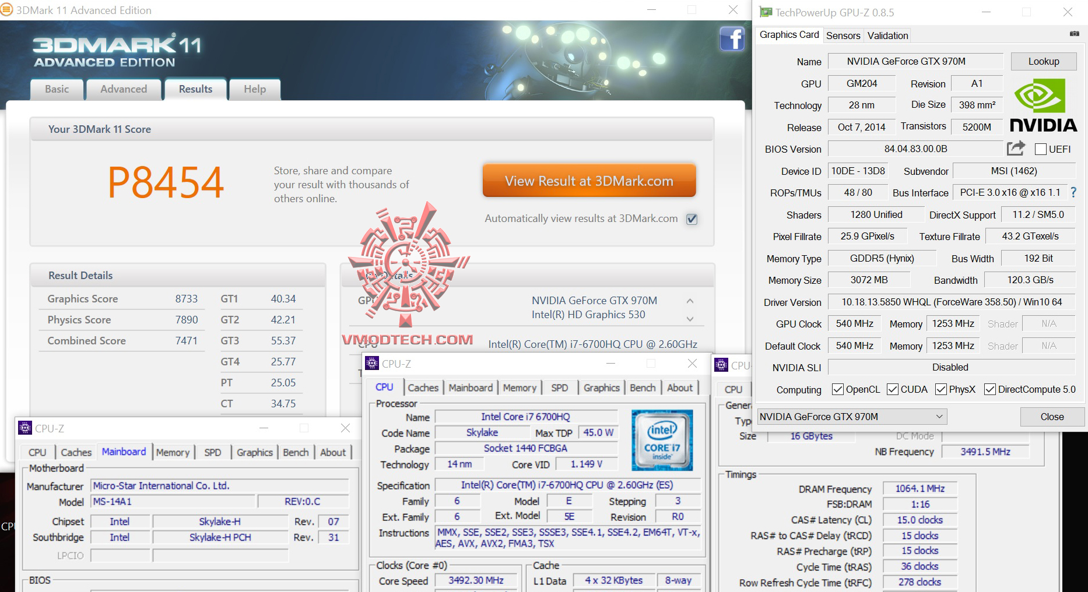Open the Validation tab in GPU-Z
The image size is (1088, 592).
pos(887,36)
